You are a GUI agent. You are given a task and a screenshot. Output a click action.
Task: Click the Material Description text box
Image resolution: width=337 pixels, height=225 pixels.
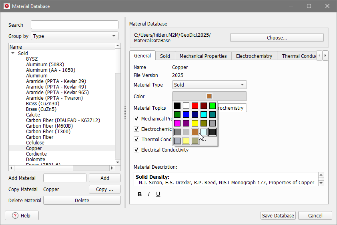pyautogui.click(x=226, y=179)
